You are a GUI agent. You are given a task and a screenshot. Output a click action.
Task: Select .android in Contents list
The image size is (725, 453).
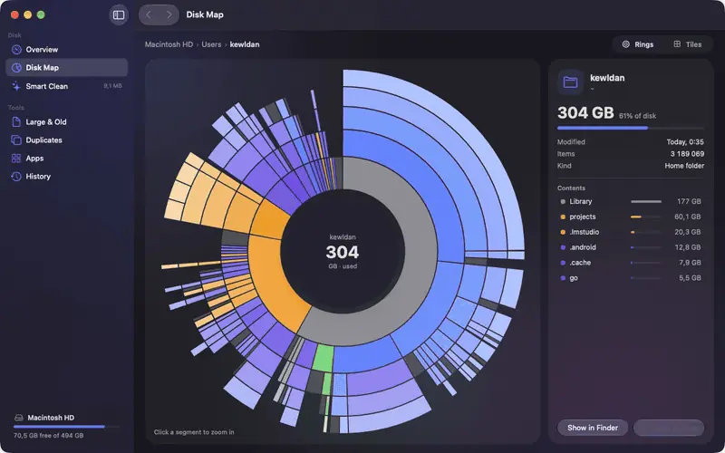tap(631, 247)
